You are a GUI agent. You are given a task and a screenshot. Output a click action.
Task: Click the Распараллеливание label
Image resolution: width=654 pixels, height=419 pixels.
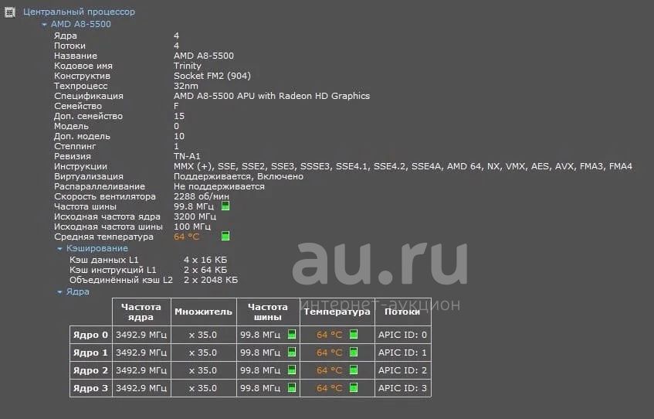100,186
